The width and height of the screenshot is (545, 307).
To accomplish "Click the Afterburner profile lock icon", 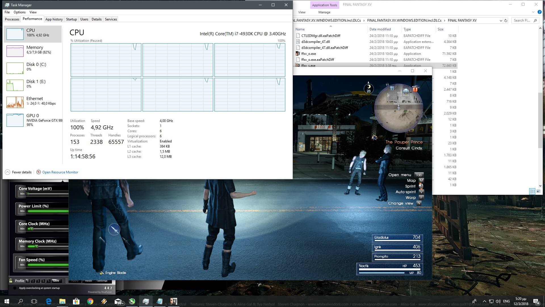I will 11,281.
